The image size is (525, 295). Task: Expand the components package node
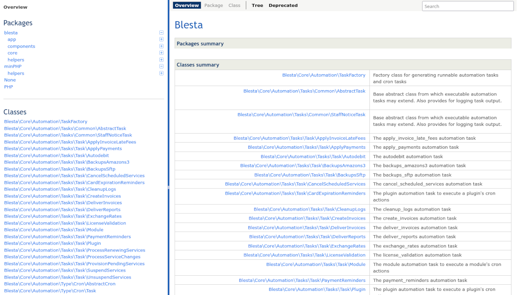(161, 46)
